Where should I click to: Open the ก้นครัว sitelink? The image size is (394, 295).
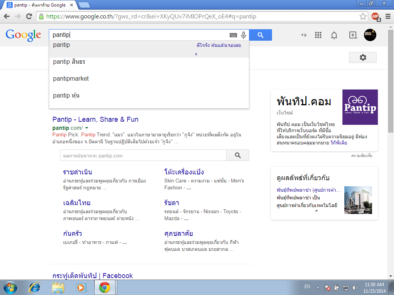click(72, 234)
